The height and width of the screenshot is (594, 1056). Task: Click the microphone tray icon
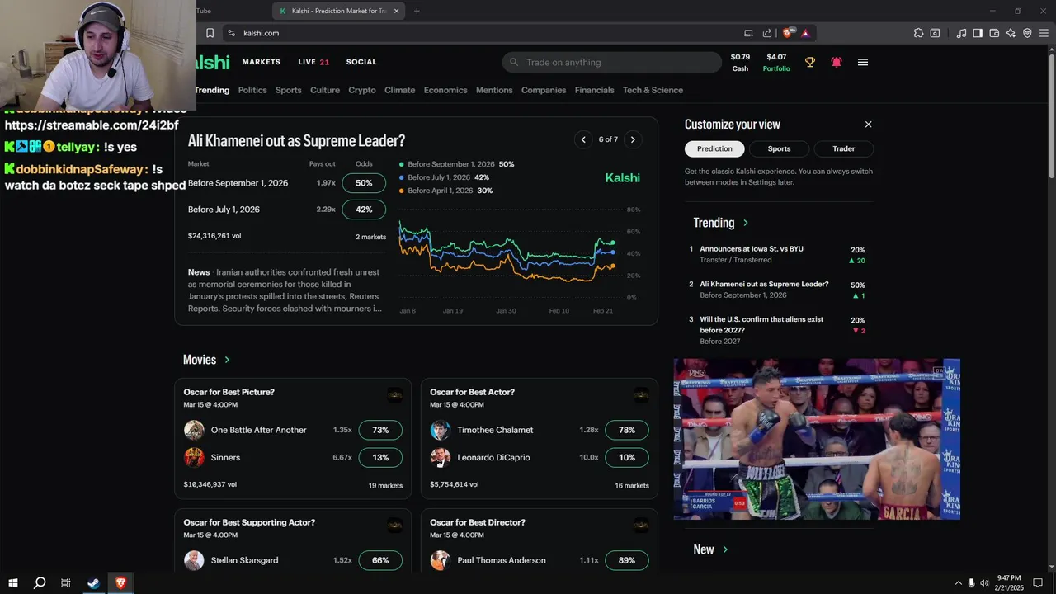tap(971, 583)
